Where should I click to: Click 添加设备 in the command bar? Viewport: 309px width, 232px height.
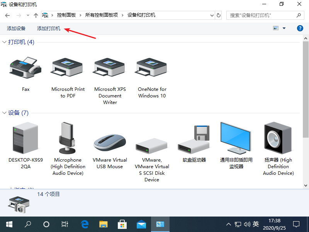(16, 29)
